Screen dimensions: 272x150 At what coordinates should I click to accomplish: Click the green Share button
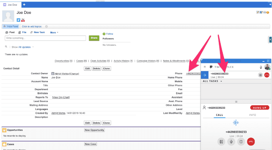click(94, 38)
